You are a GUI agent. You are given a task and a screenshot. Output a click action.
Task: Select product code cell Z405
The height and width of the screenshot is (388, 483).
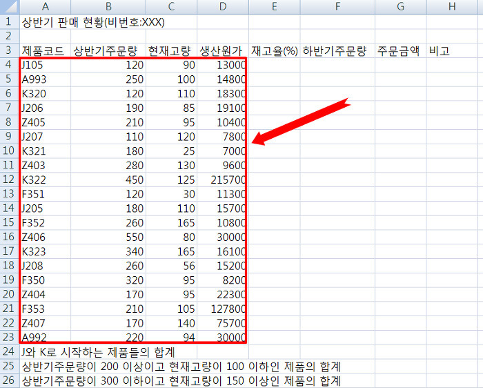click(45, 122)
